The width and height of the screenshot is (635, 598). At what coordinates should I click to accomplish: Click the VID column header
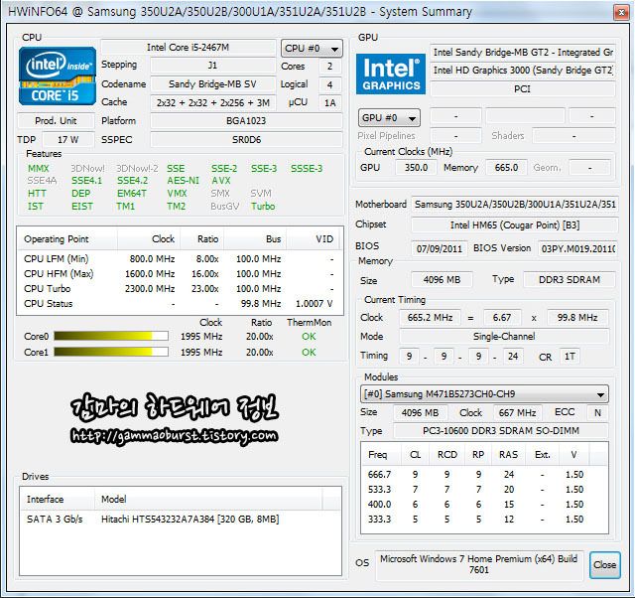315,238
